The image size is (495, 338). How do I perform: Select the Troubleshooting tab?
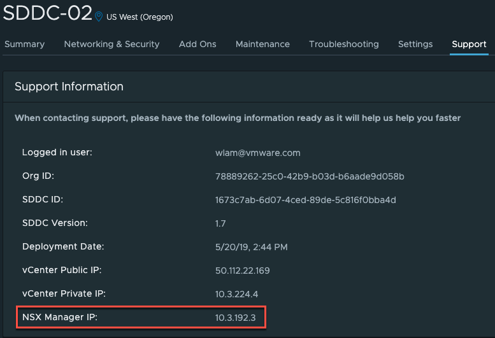point(344,44)
